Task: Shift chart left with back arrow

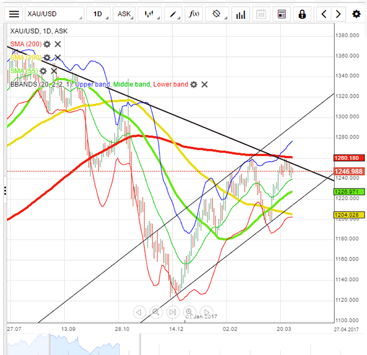Action: (324, 14)
